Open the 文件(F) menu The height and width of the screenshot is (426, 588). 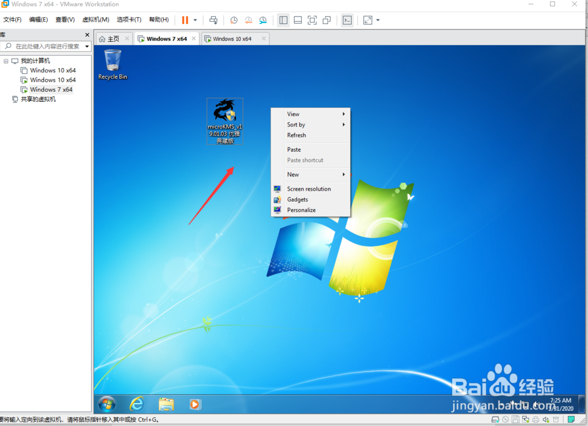point(12,19)
